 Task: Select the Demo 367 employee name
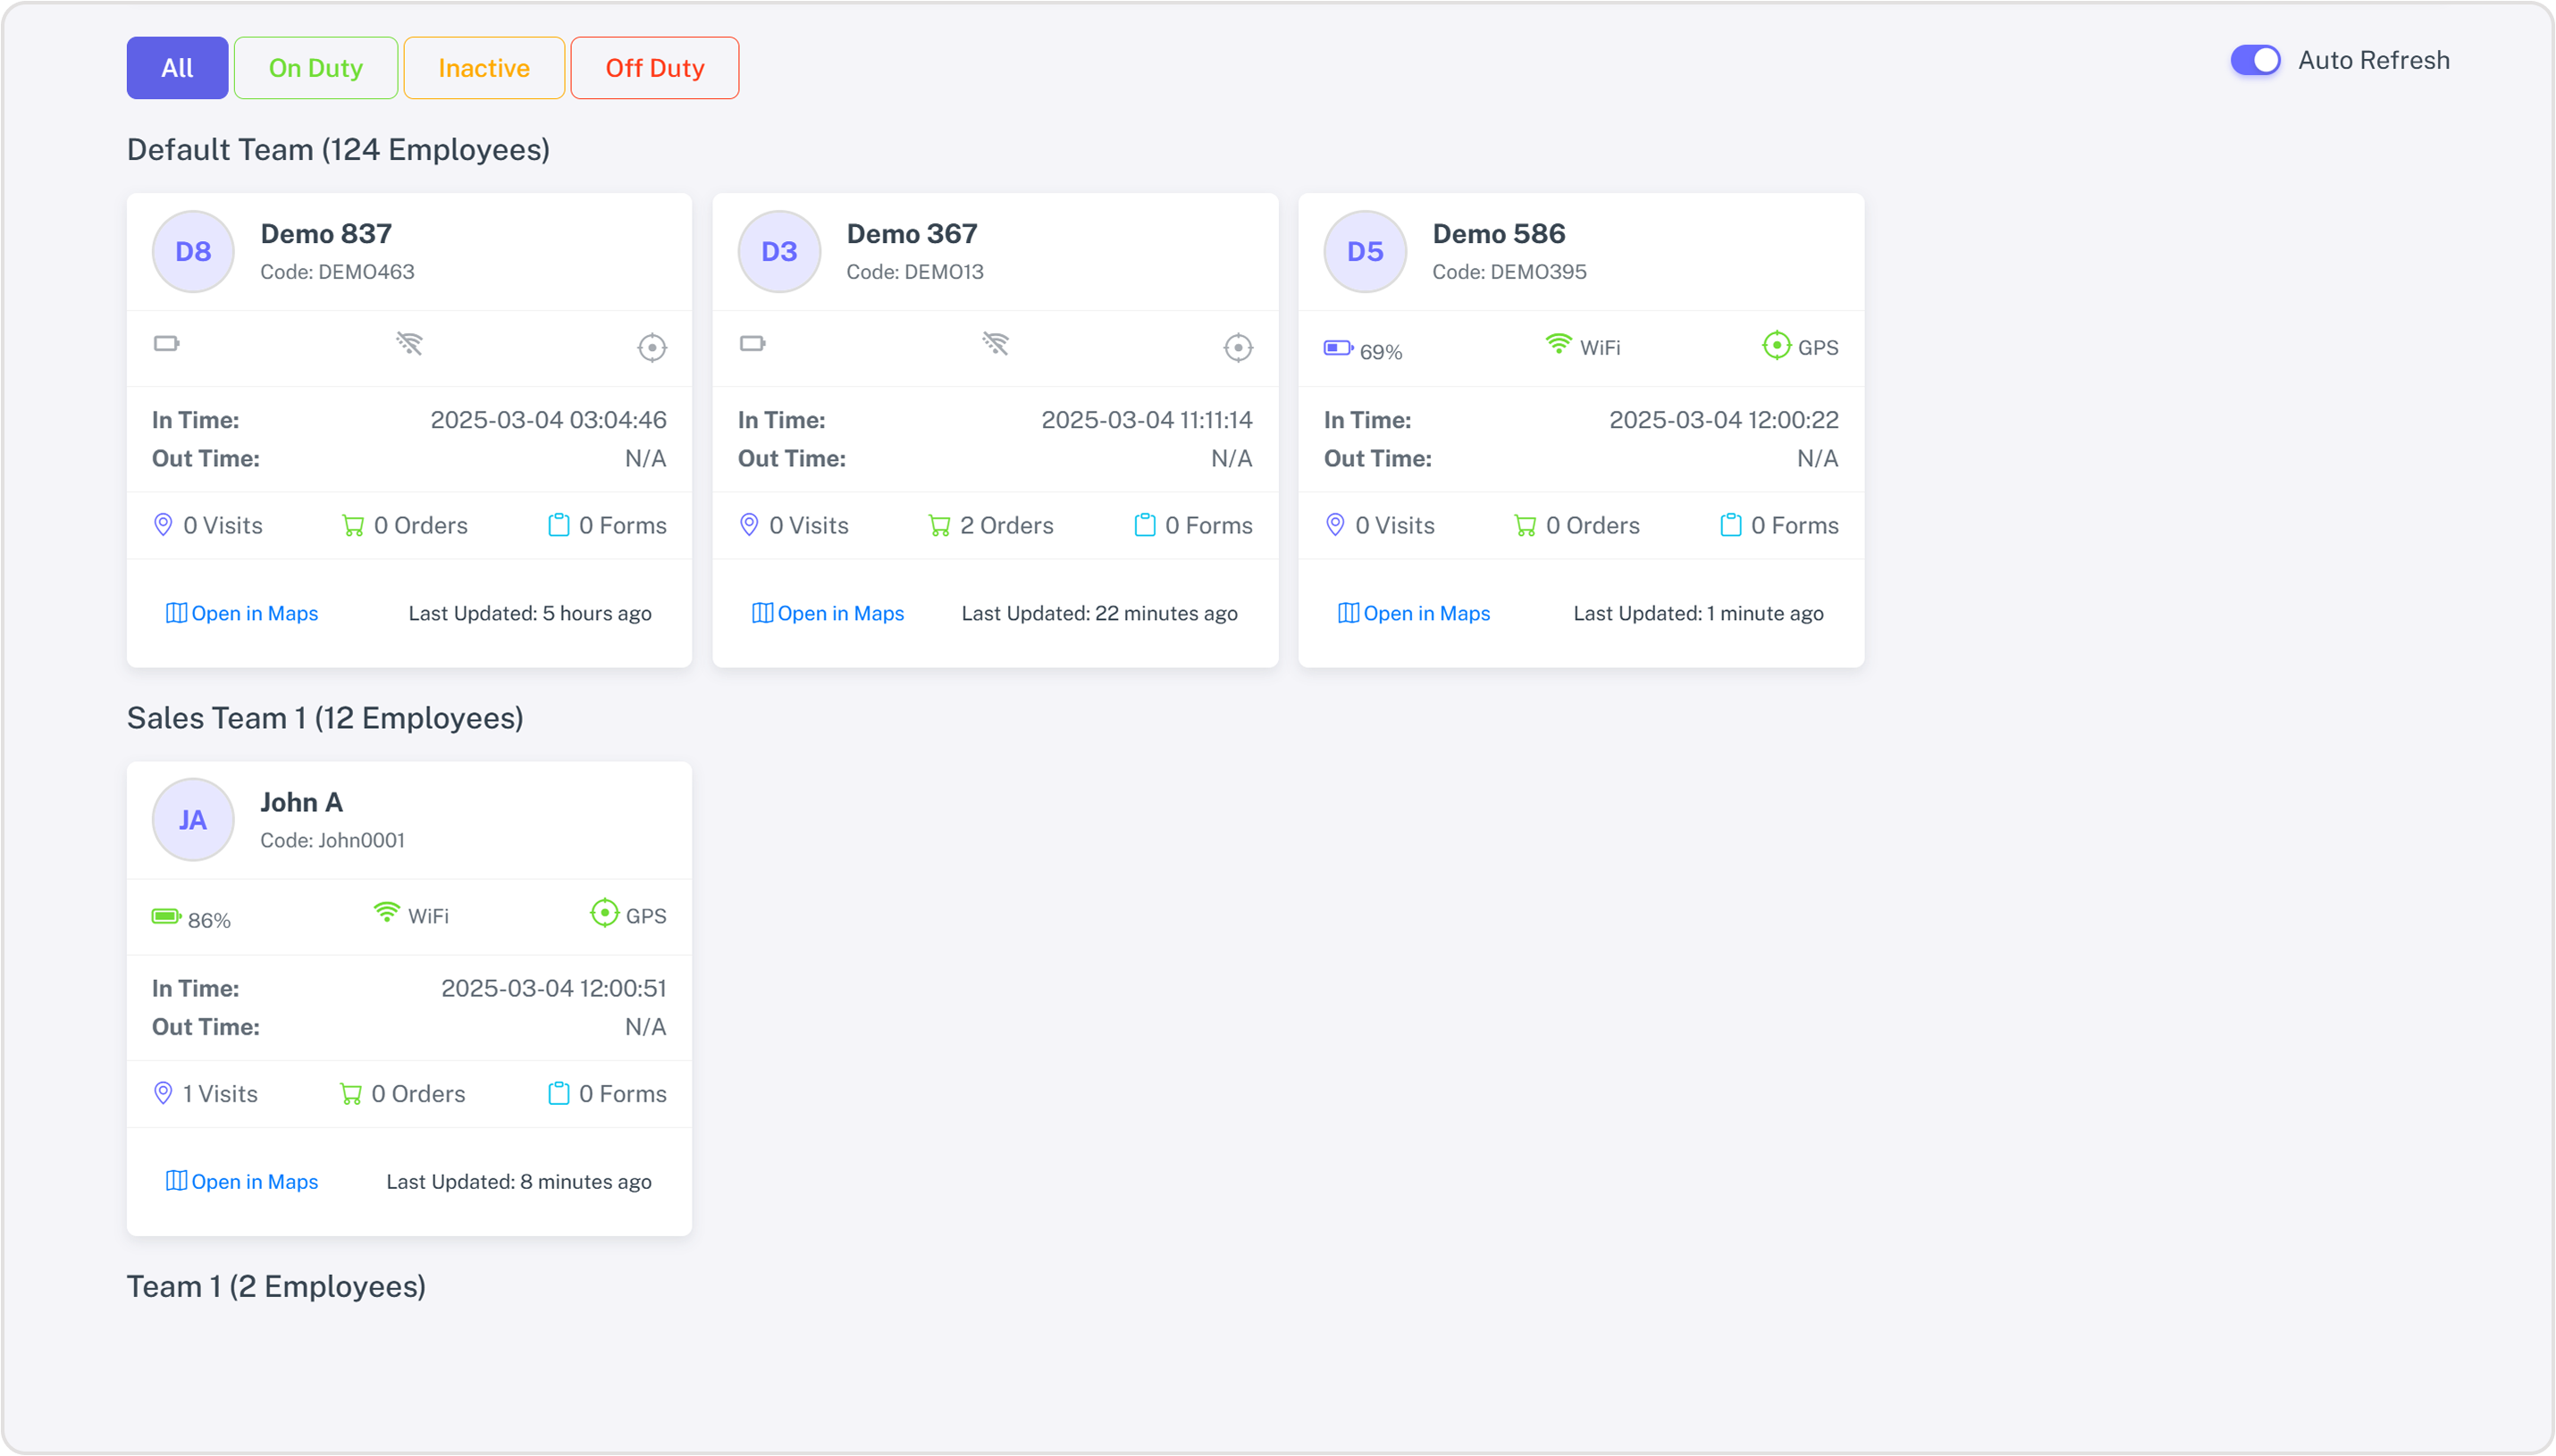tap(912, 234)
